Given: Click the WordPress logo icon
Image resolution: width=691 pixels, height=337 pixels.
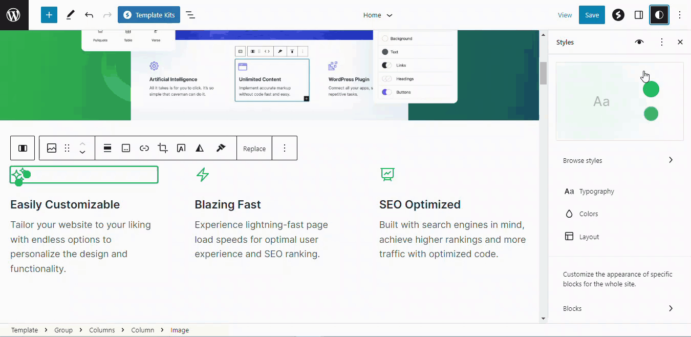Looking at the screenshot, I should pyautogui.click(x=13, y=15).
